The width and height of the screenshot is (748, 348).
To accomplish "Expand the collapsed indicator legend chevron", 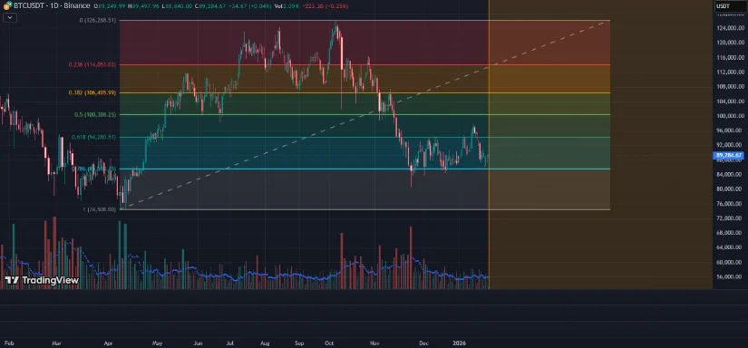I will click(10, 17).
